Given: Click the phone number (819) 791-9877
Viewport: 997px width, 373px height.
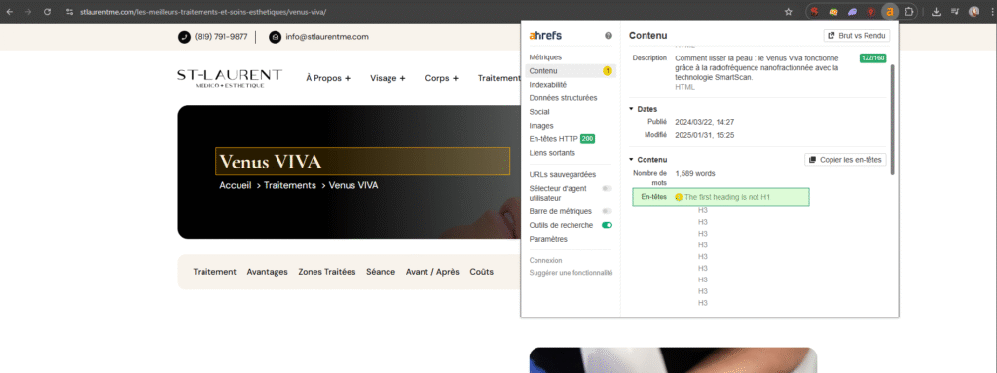Looking at the screenshot, I should click(221, 37).
